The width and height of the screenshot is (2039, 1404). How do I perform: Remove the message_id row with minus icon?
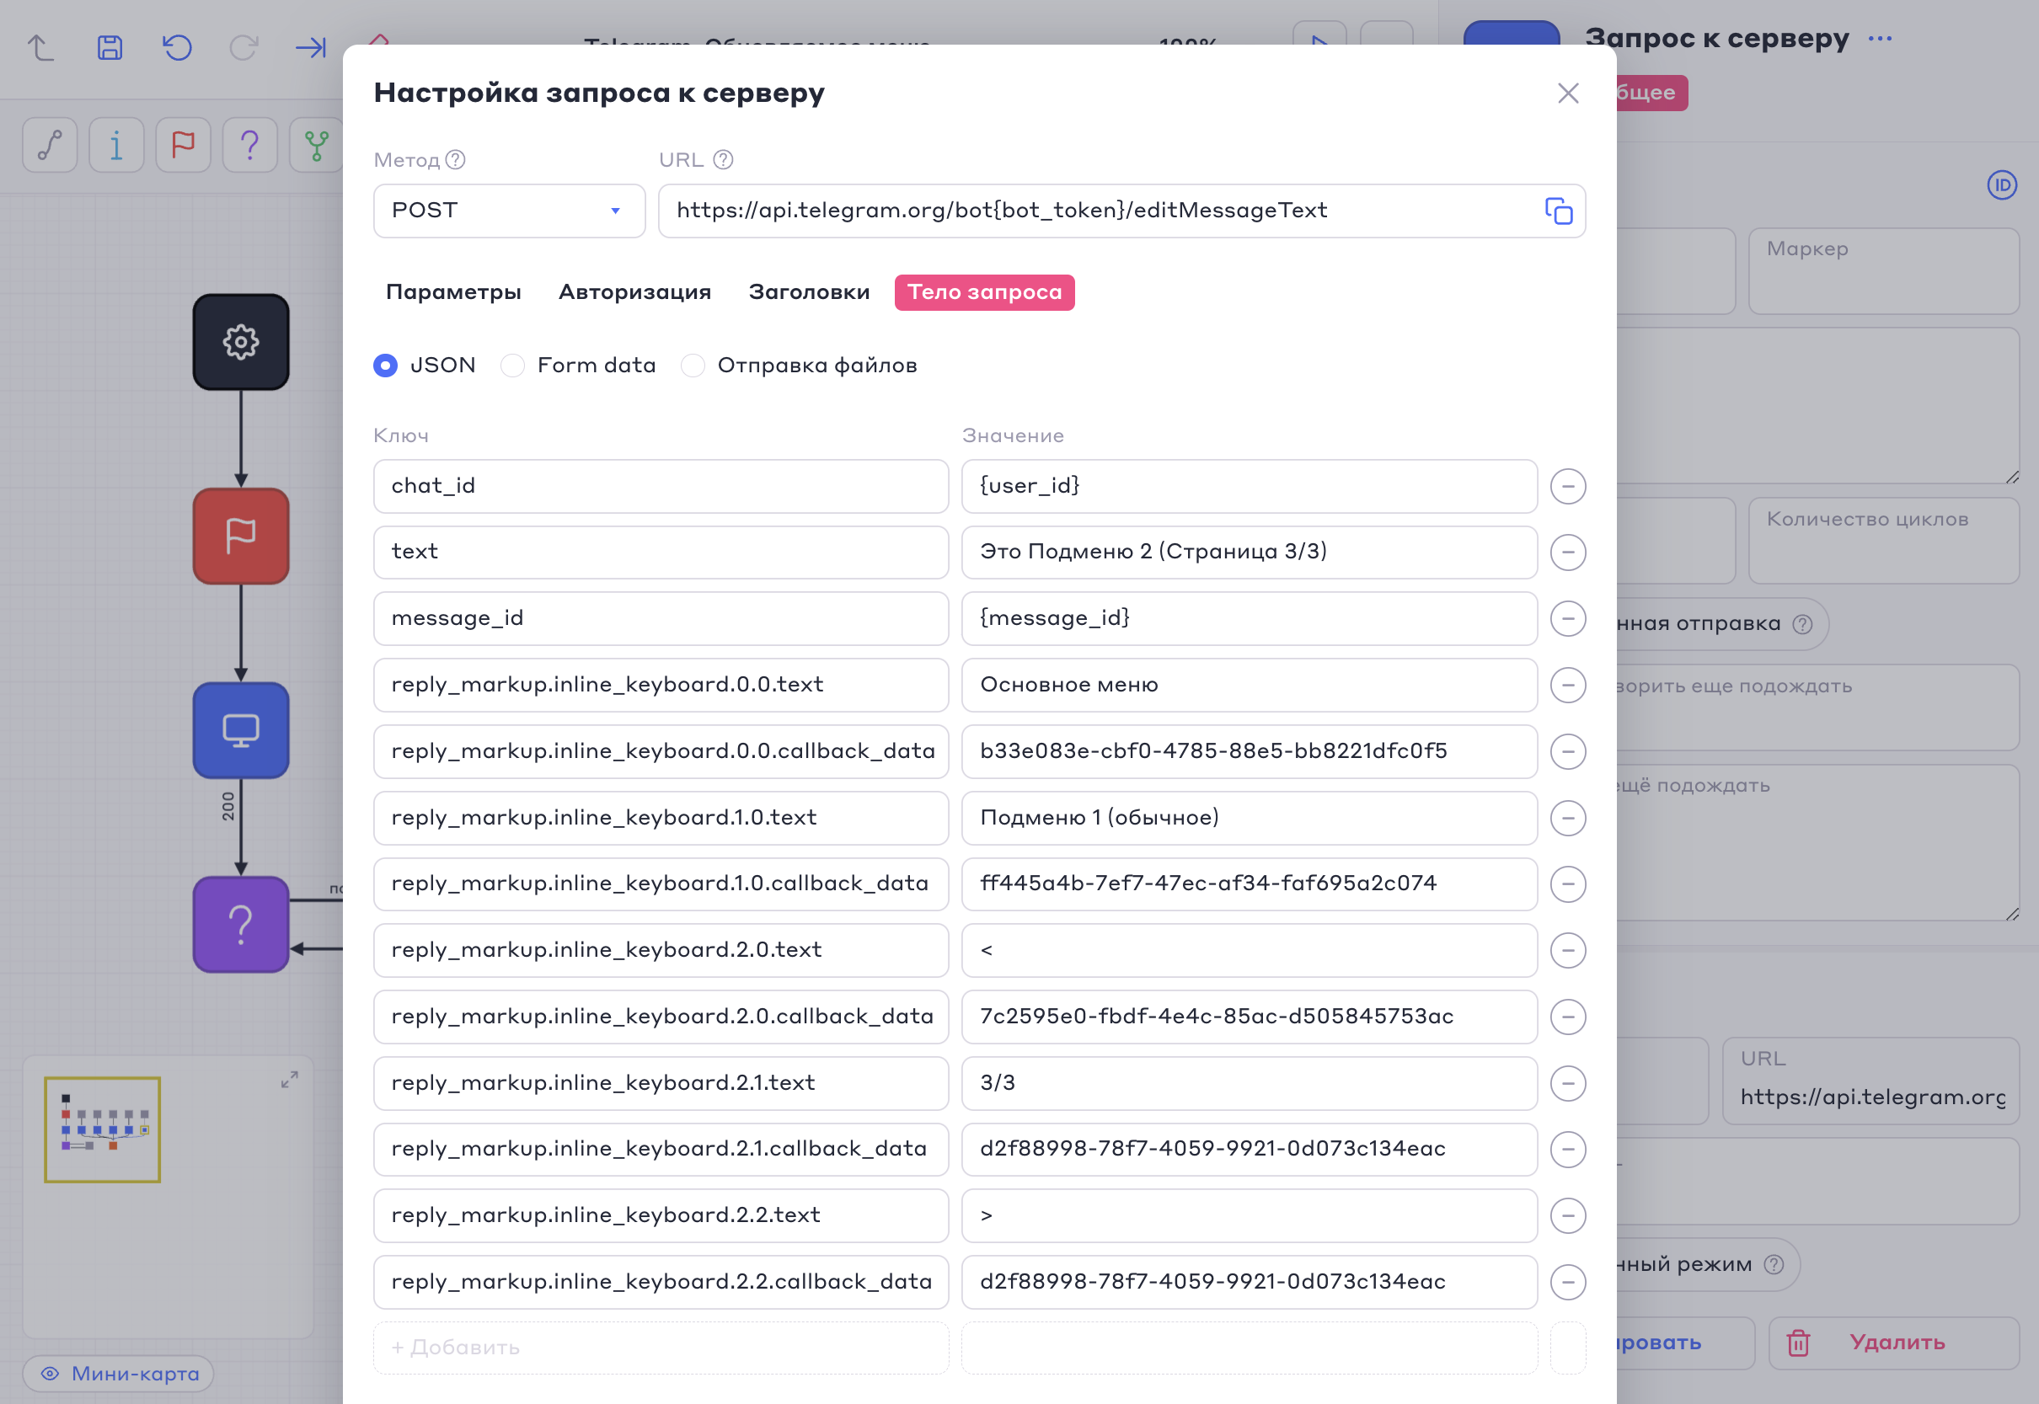[x=1567, y=618]
